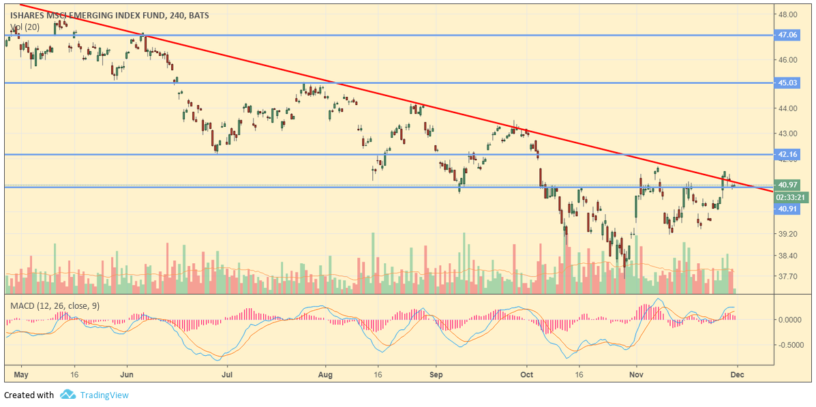Select the May label on time axis
Screen dimensions: 816x407
click(20, 374)
